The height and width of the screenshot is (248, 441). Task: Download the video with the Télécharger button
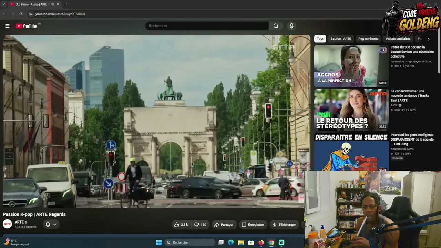[284, 225]
